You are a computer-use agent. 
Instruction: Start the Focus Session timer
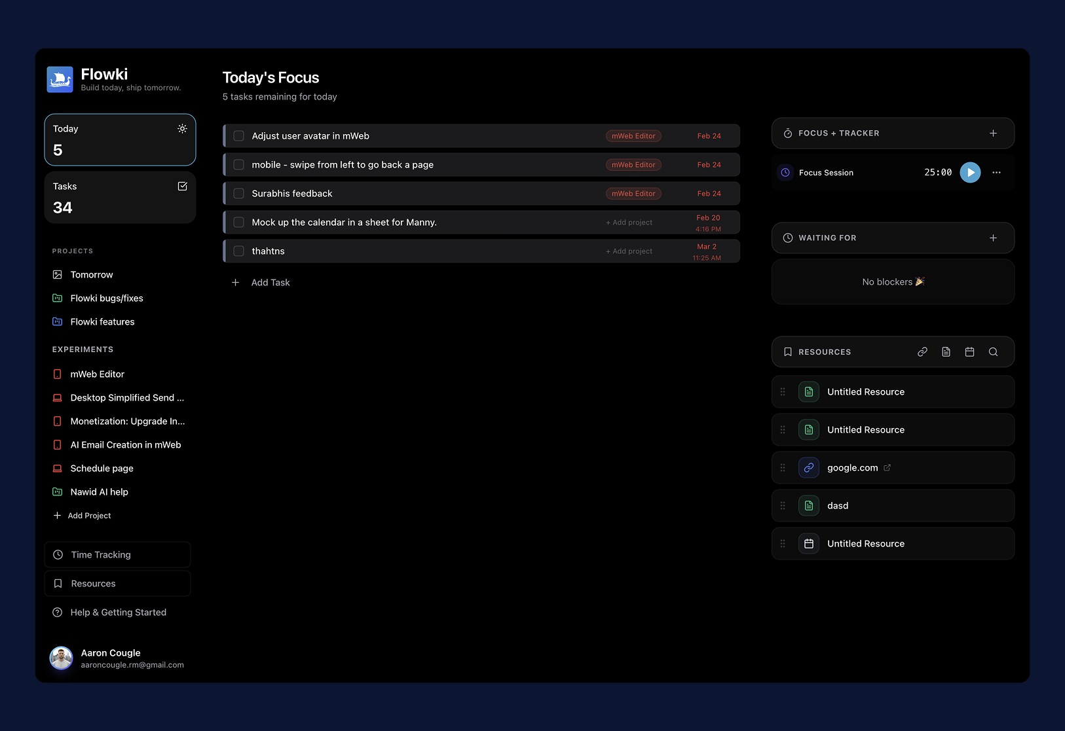click(970, 173)
